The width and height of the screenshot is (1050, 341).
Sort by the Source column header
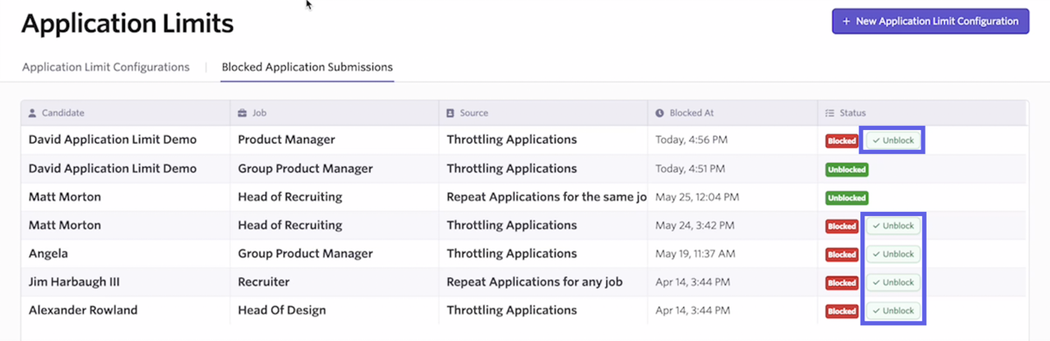543,113
